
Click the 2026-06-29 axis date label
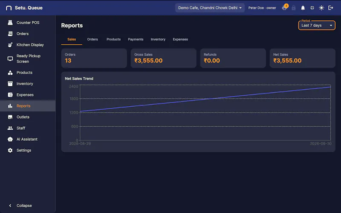click(80, 144)
